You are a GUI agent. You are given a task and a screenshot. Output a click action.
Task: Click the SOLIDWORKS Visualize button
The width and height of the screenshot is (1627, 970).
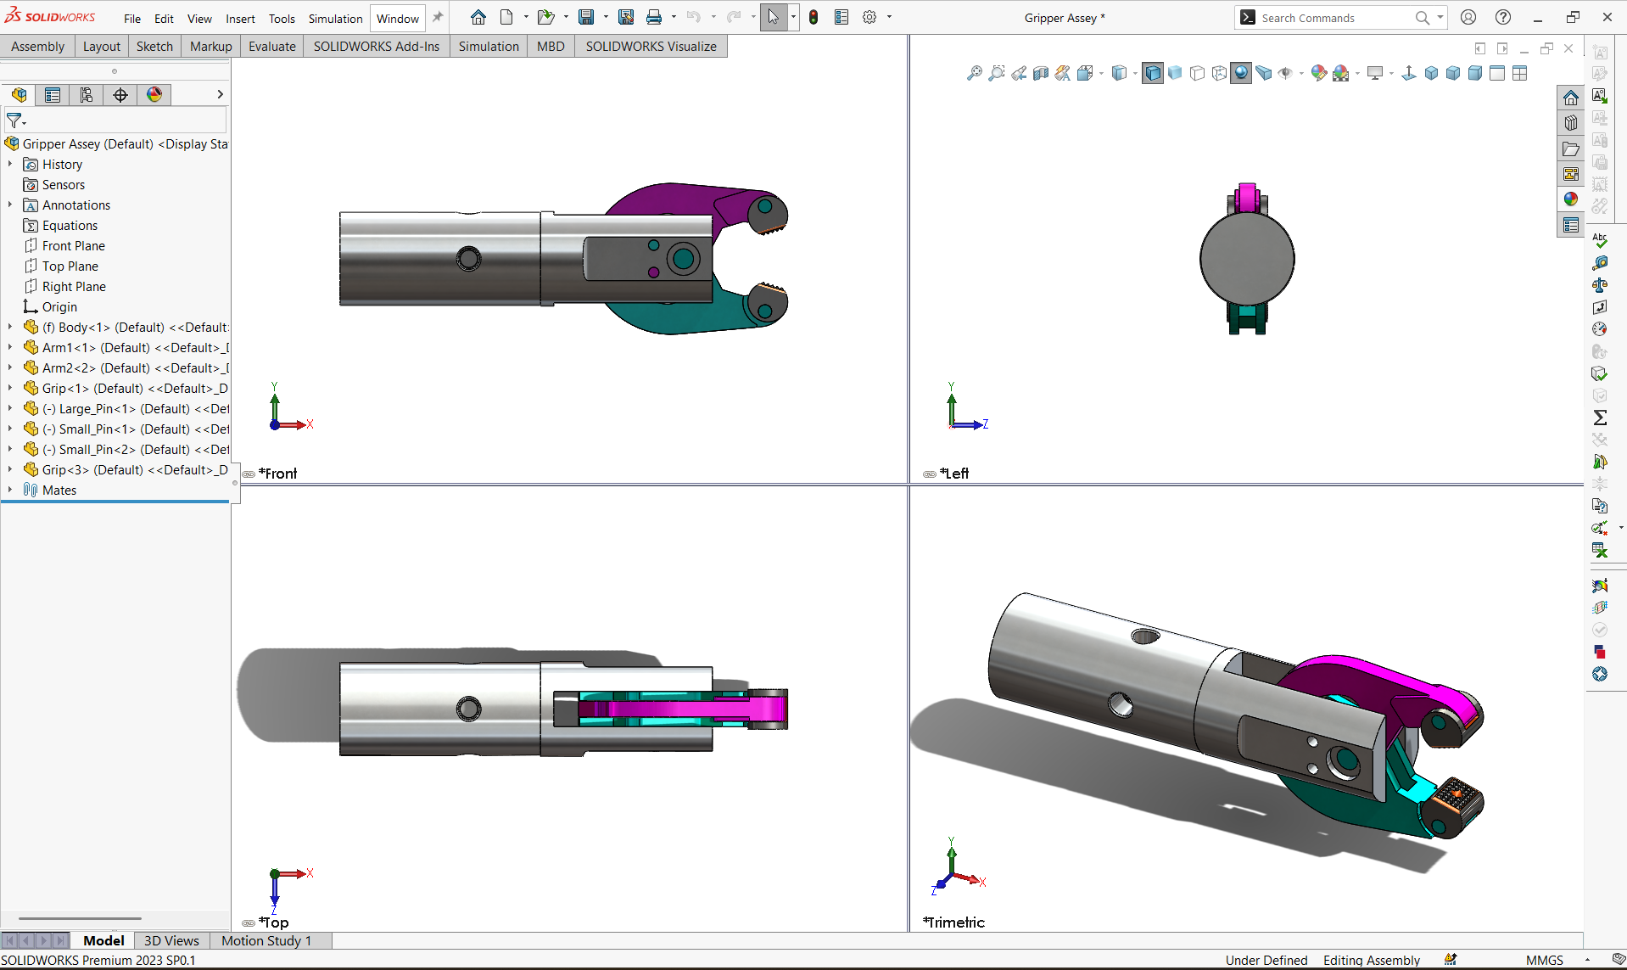click(650, 47)
